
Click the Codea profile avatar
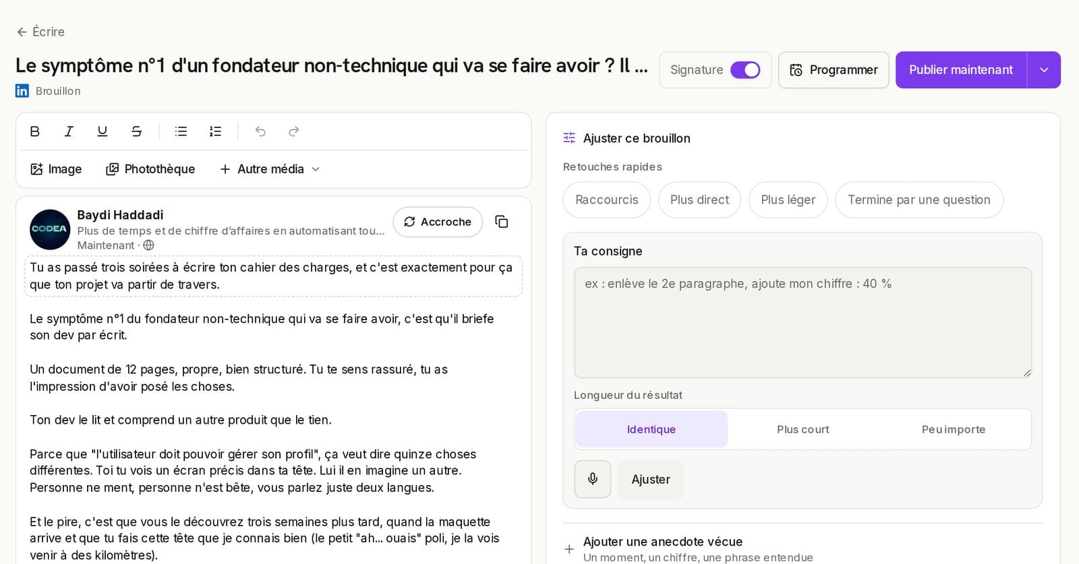coord(50,229)
